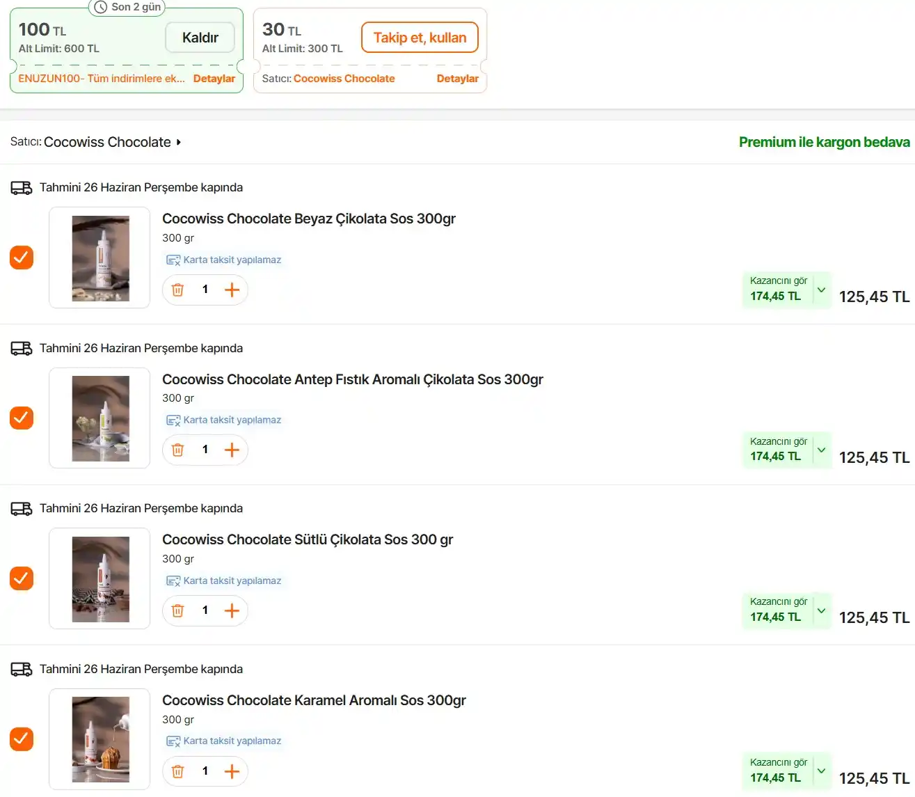The width and height of the screenshot is (915, 797).
Task: Add one more Karamel Aromalı Sos
Action: click(x=232, y=771)
